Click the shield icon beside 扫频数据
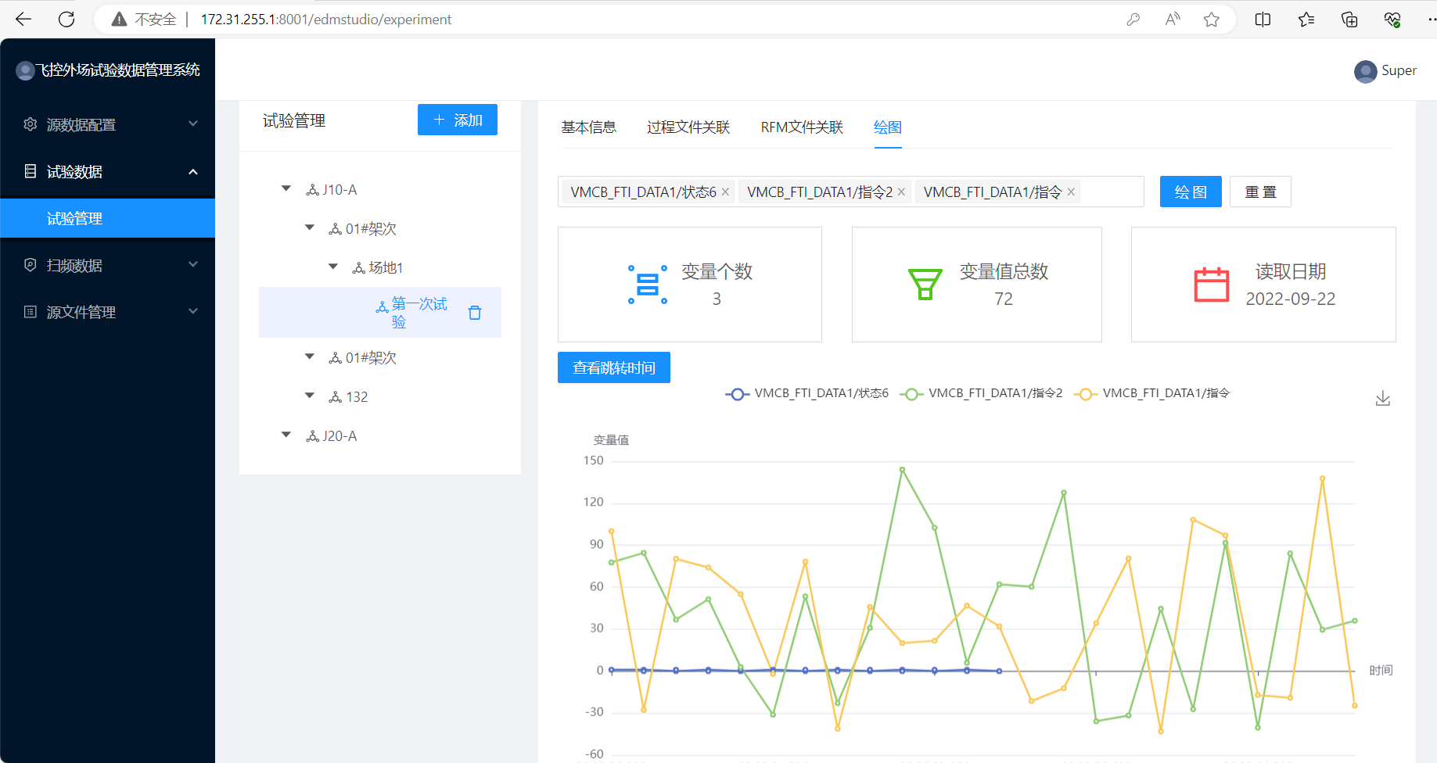The height and width of the screenshot is (763, 1437). click(x=31, y=265)
